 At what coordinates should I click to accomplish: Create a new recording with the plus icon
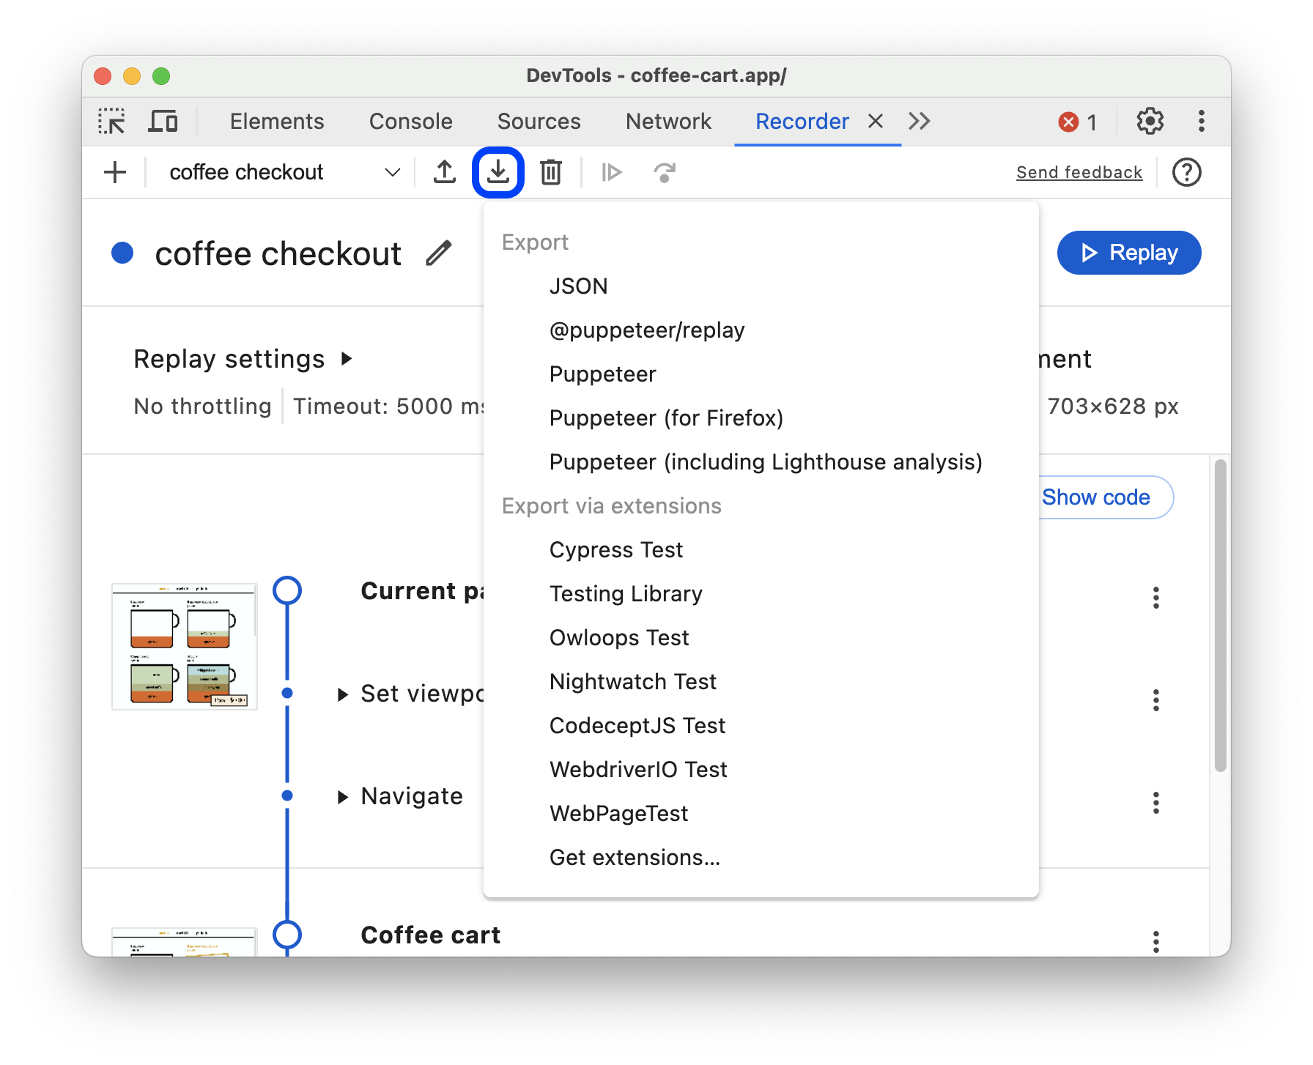click(x=114, y=172)
